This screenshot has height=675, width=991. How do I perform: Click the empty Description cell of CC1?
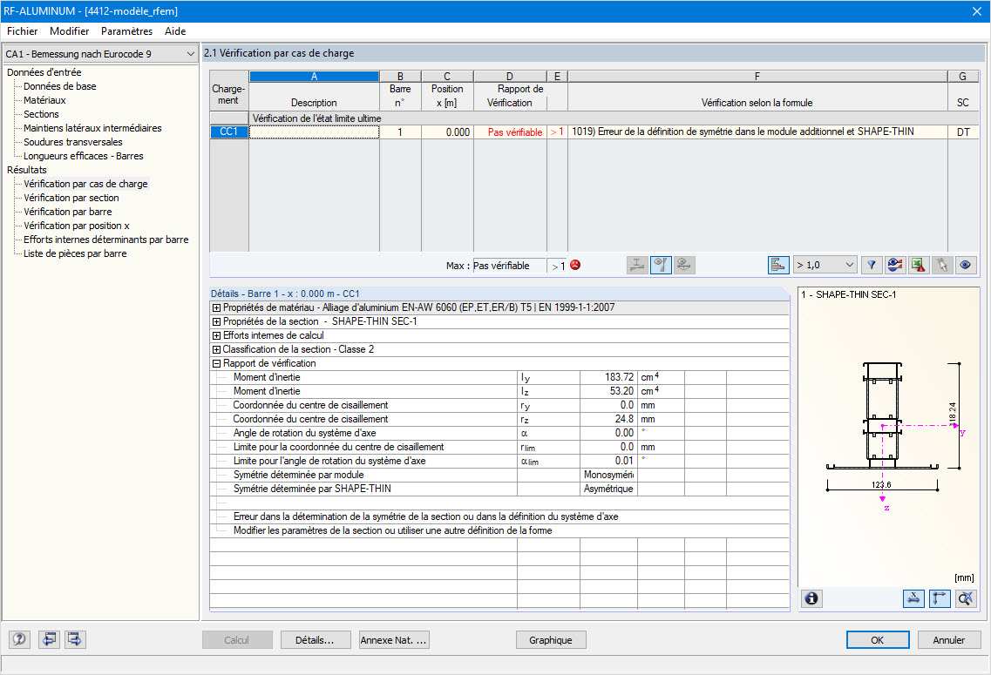[314, 132]
